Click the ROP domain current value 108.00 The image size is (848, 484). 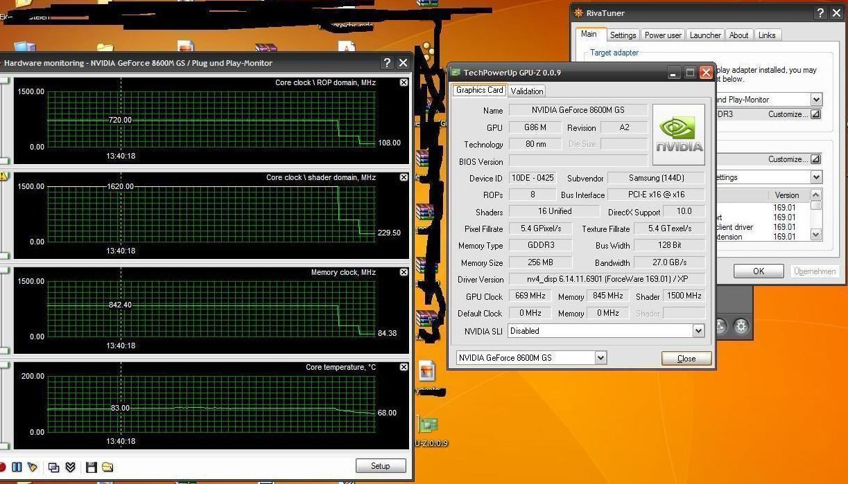(389, 143)
